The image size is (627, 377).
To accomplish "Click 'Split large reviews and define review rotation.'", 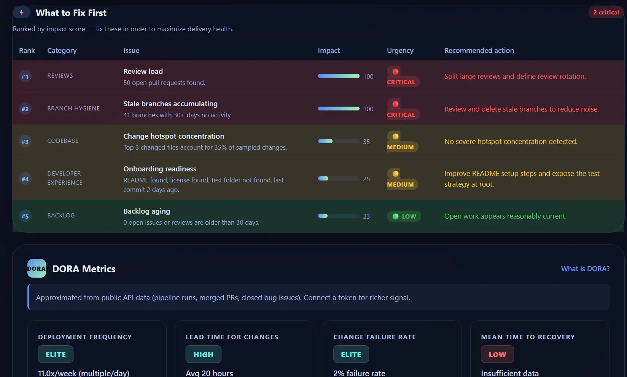I will (515, 76).
